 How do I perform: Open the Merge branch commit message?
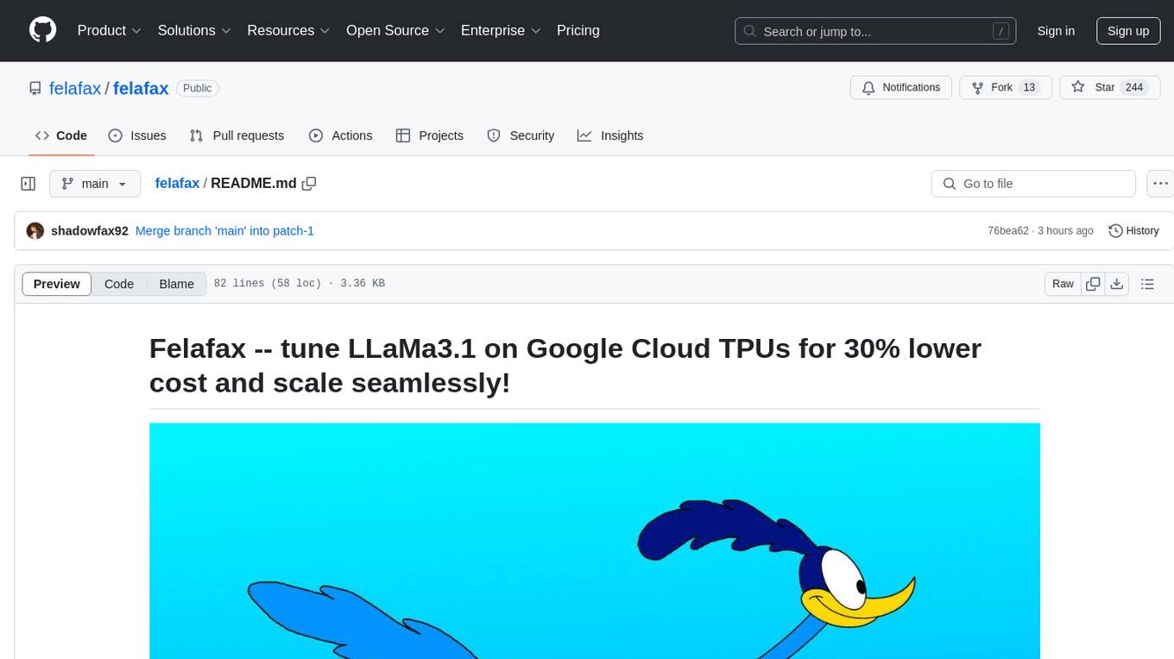click(224, 230)
